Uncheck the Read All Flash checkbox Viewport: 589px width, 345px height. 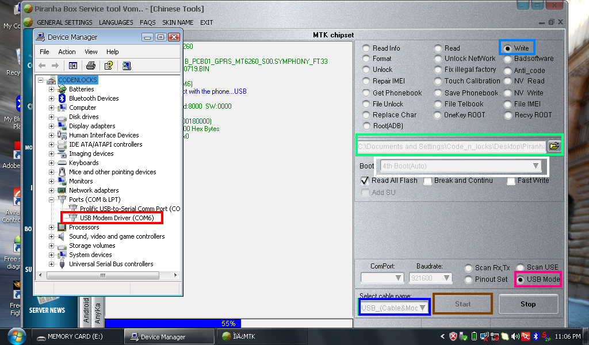click(x=365, y=181)
